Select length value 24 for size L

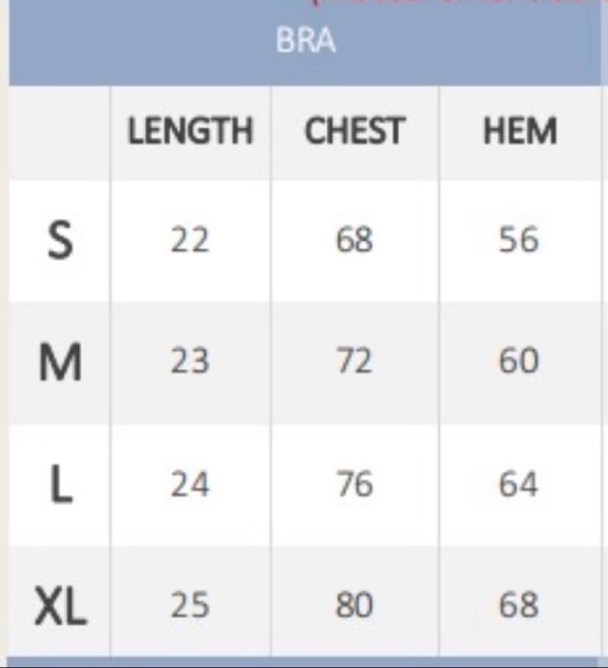coord(190,484)
